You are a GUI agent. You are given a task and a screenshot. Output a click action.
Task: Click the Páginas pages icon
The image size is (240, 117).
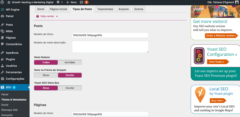click(2, 38)
